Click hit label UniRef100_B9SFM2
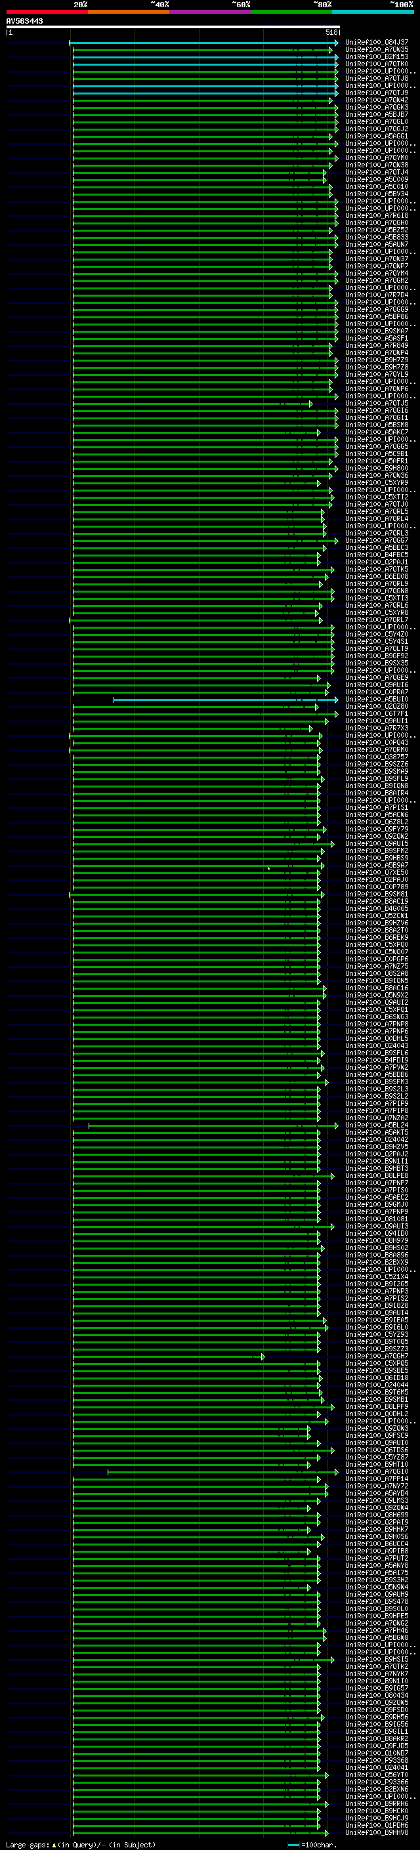 377,851
